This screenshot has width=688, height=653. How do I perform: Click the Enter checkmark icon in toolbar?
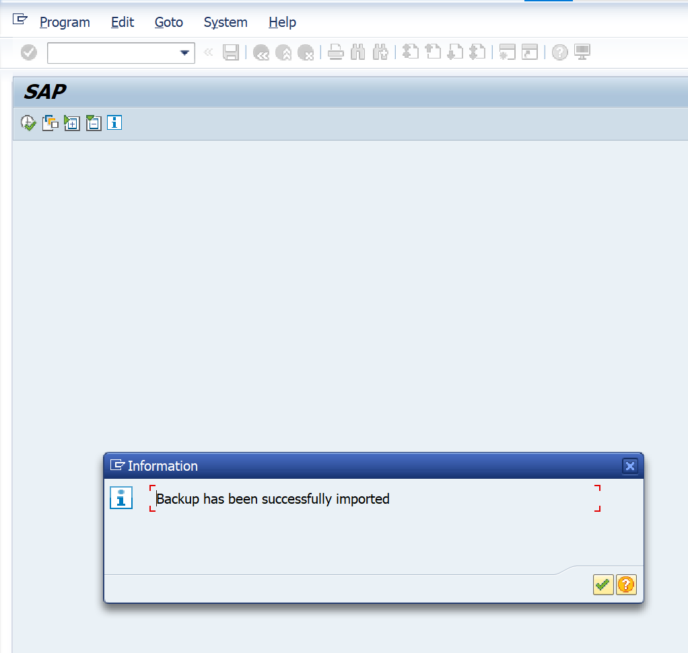(x=29, y=52)
